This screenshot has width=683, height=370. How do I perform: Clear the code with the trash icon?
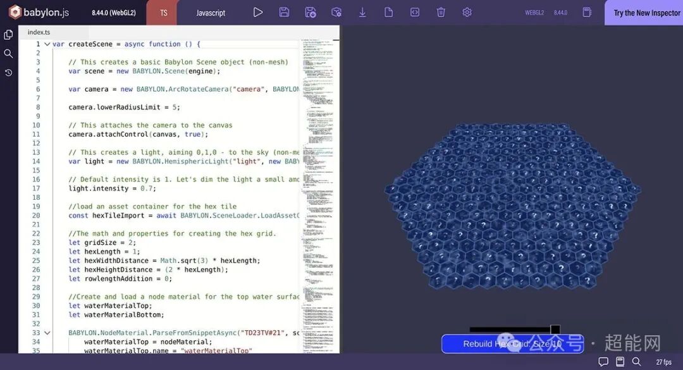pos(441,12)
